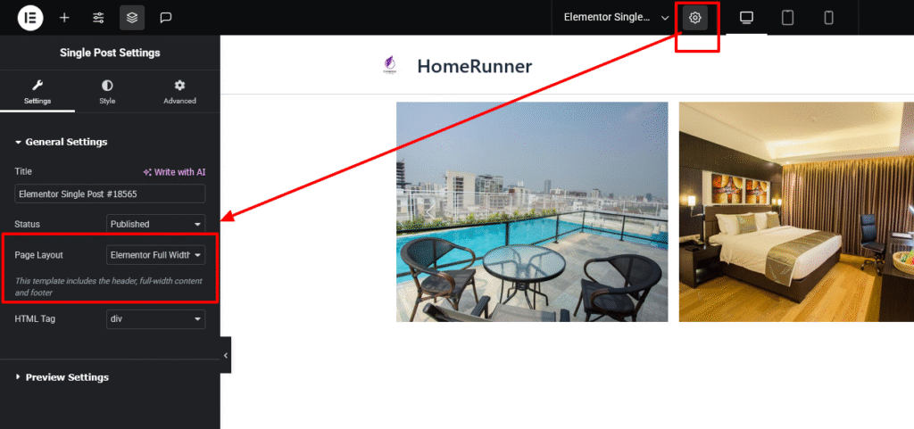This screenshot has height=429, width=914.
Task: Click the Elementor logo menu icon
Action: pos(30,18)
